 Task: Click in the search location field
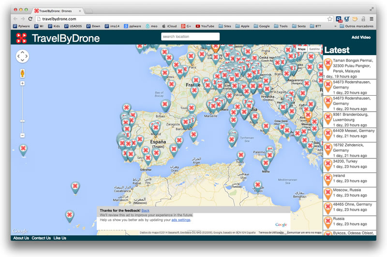point(190,36)
